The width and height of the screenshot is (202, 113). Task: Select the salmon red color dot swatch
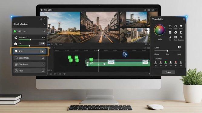tap(176, 62)
